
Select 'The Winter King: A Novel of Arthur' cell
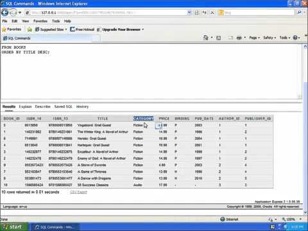(x=103, y=132)
